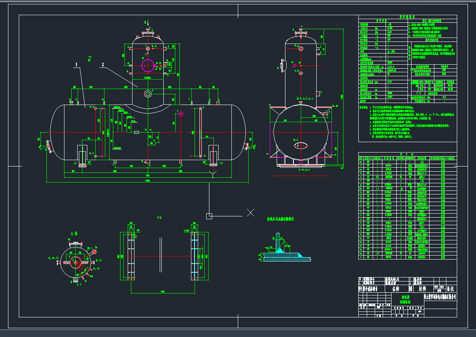Click the 备注 cell in the title block
The width and height of the screenshot is (476, 337).
pos(450,288)
